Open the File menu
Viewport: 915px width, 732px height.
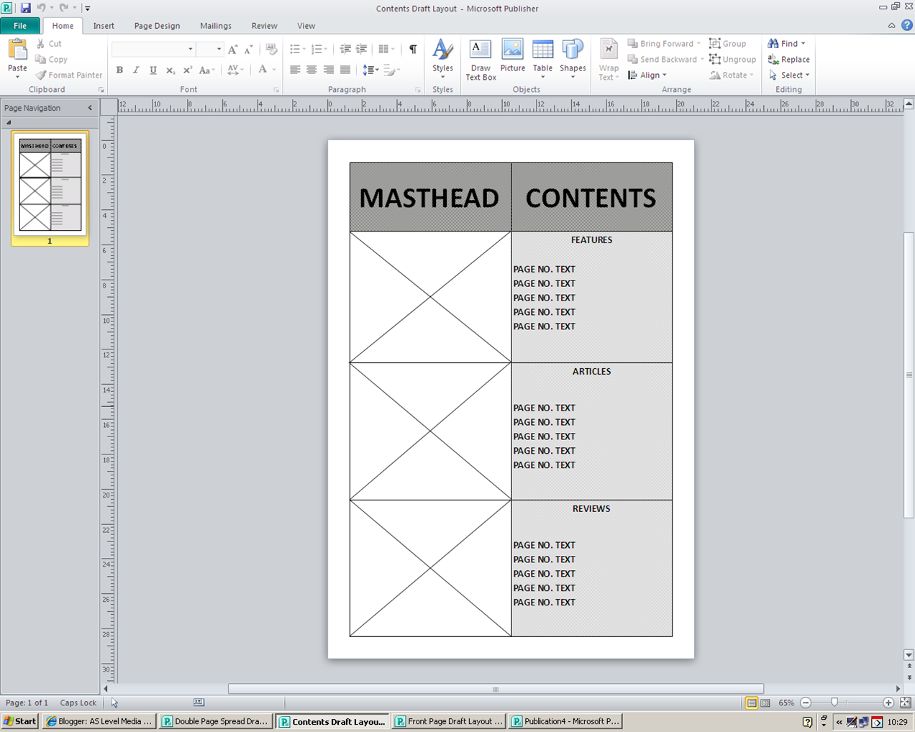click(21, 25)
